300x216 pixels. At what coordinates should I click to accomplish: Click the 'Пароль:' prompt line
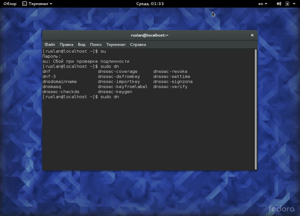(51, 56)
